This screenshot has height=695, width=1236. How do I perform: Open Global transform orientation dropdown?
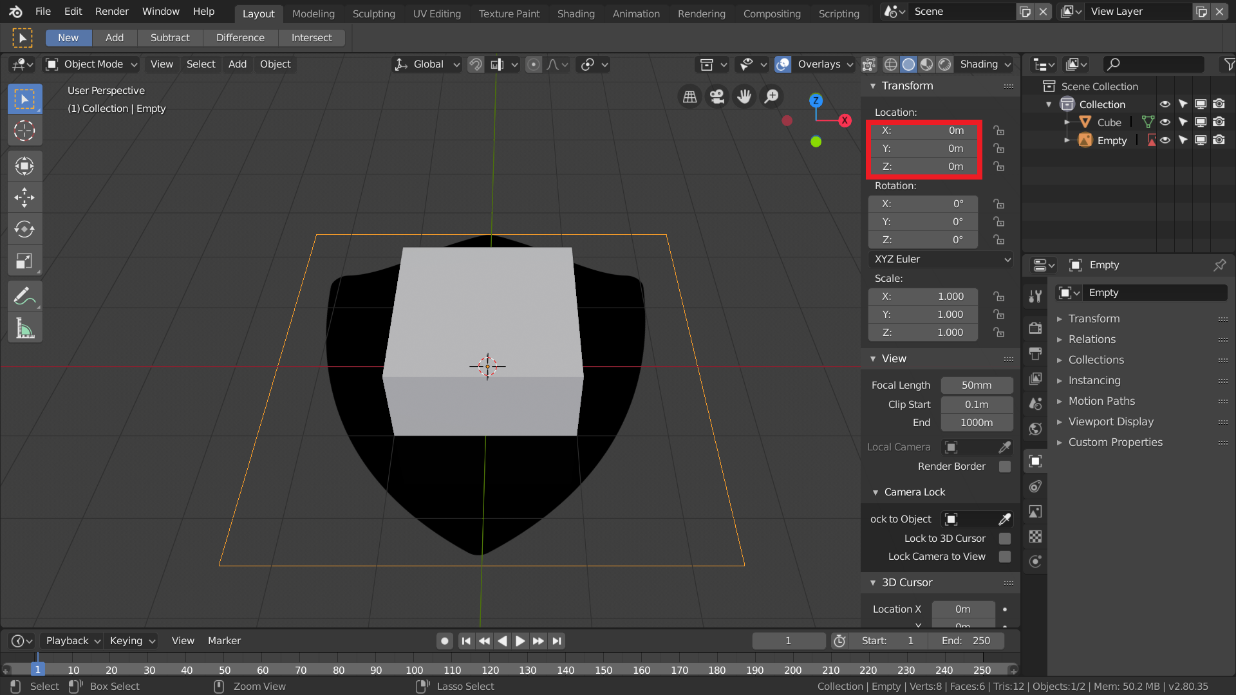427,64
